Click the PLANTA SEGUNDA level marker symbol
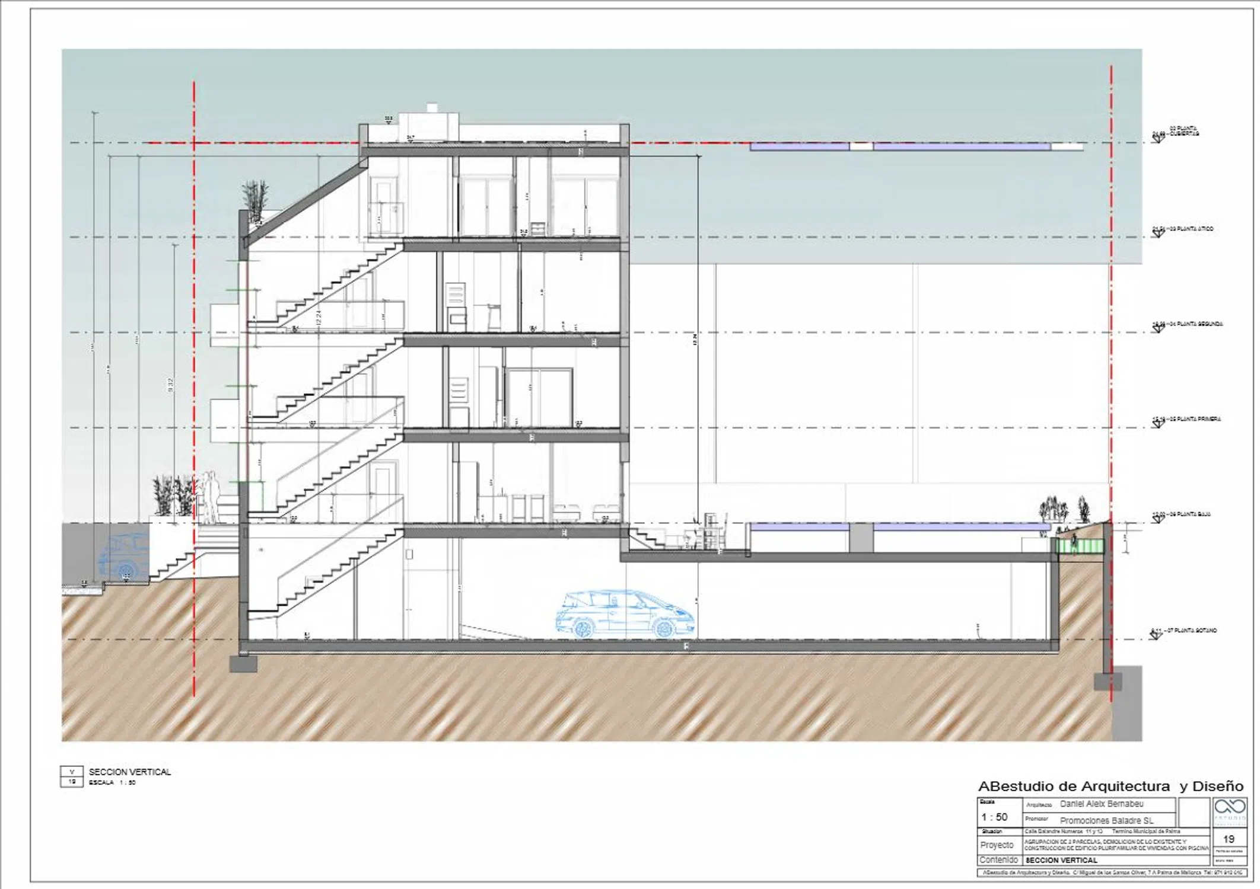This screenshot has width=1260, height=889. (1157, 328)
